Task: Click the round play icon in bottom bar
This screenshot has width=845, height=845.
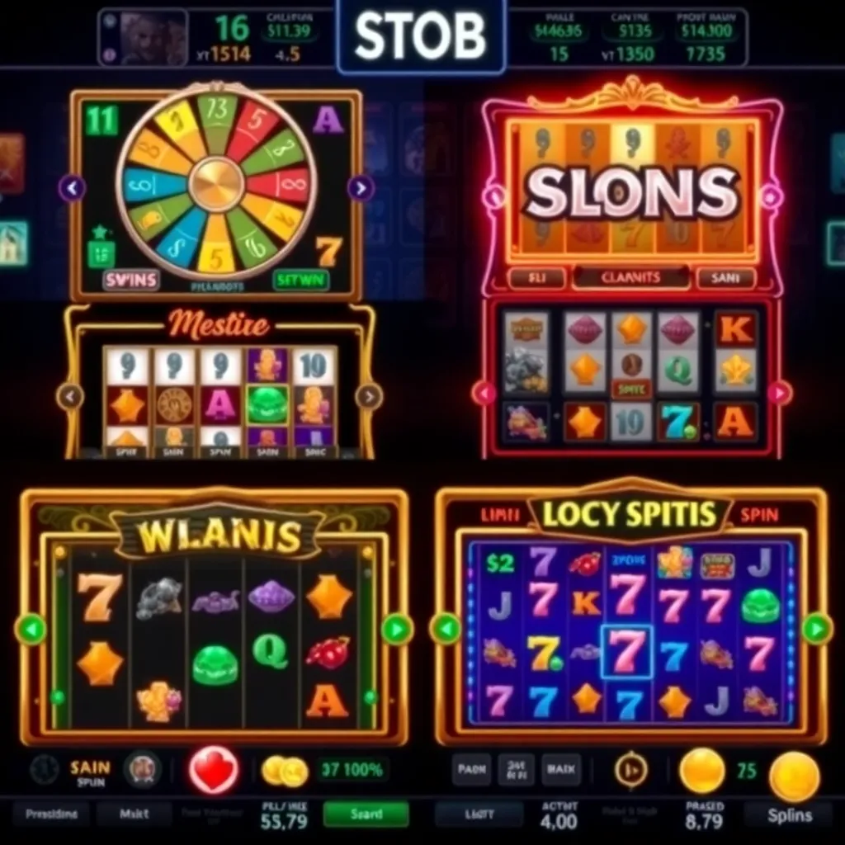Action: [631, 770]
